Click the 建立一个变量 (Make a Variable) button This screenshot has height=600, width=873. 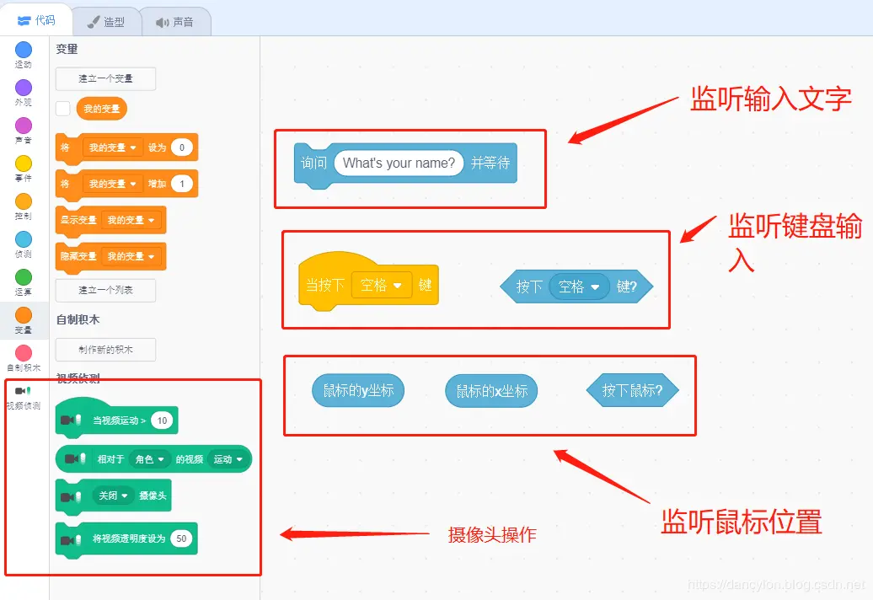click(x=104, y=78)
